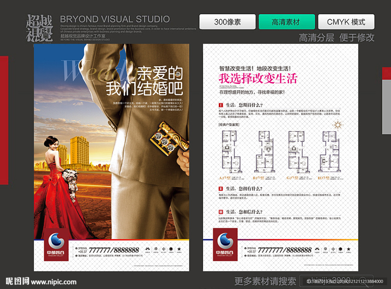Click the compass starburst icon above floor plans
Image resolution: width=391 pixels, height=289 pixels.
[x=338, y=125]
